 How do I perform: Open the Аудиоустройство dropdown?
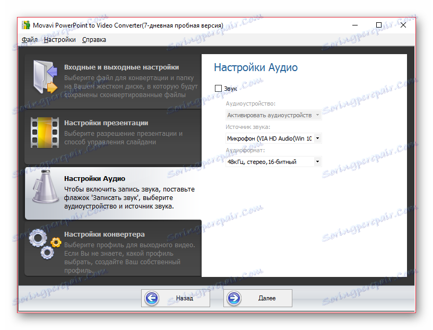[x=273, y=115]
